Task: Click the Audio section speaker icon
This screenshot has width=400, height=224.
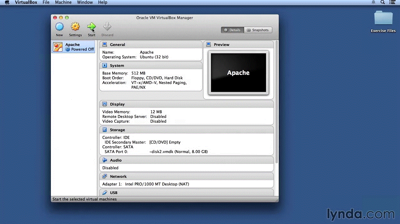Action: pyautogui.click(x=105, y=160)
